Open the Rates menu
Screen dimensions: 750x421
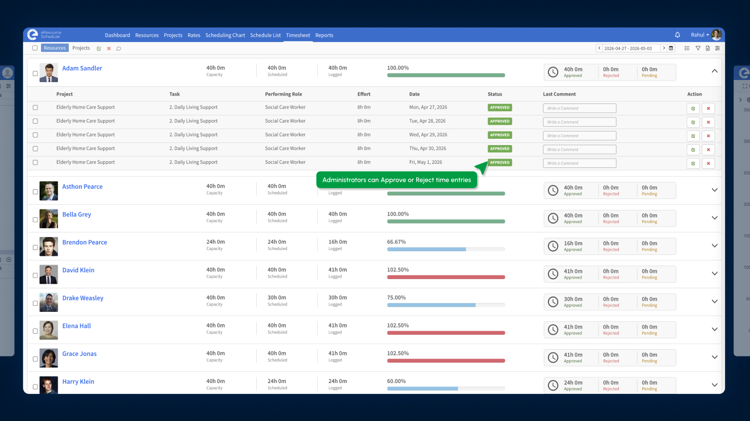point(194,35)
